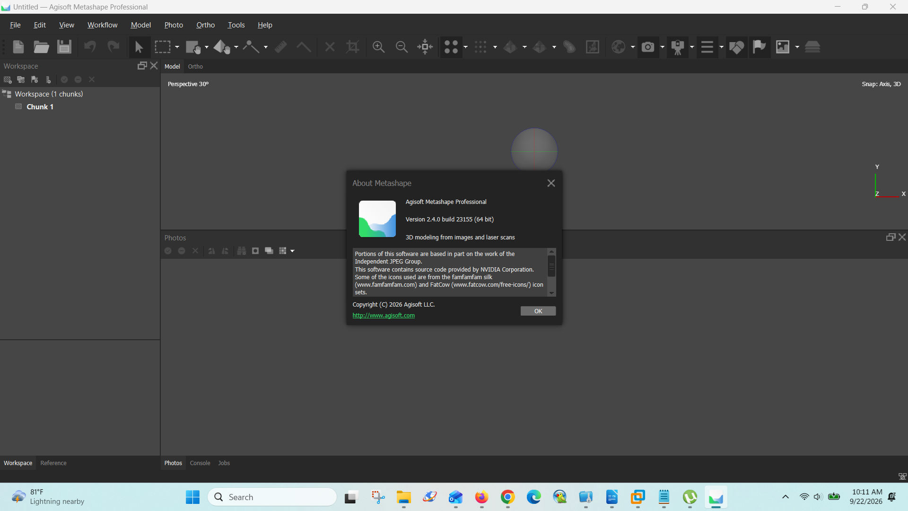Switch to the Ortho view tab

click(195, 67)
